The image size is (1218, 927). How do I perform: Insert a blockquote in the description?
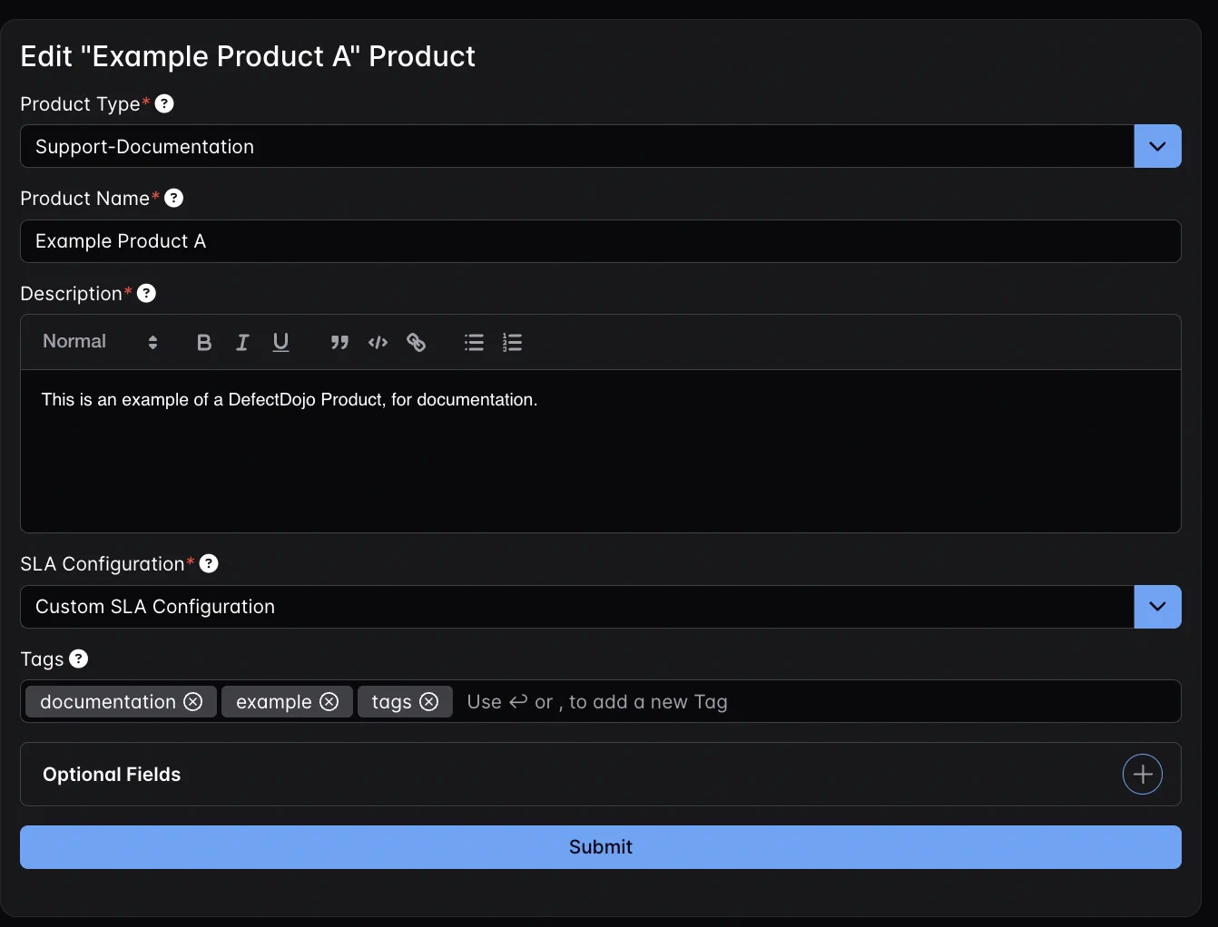point(339,343)
